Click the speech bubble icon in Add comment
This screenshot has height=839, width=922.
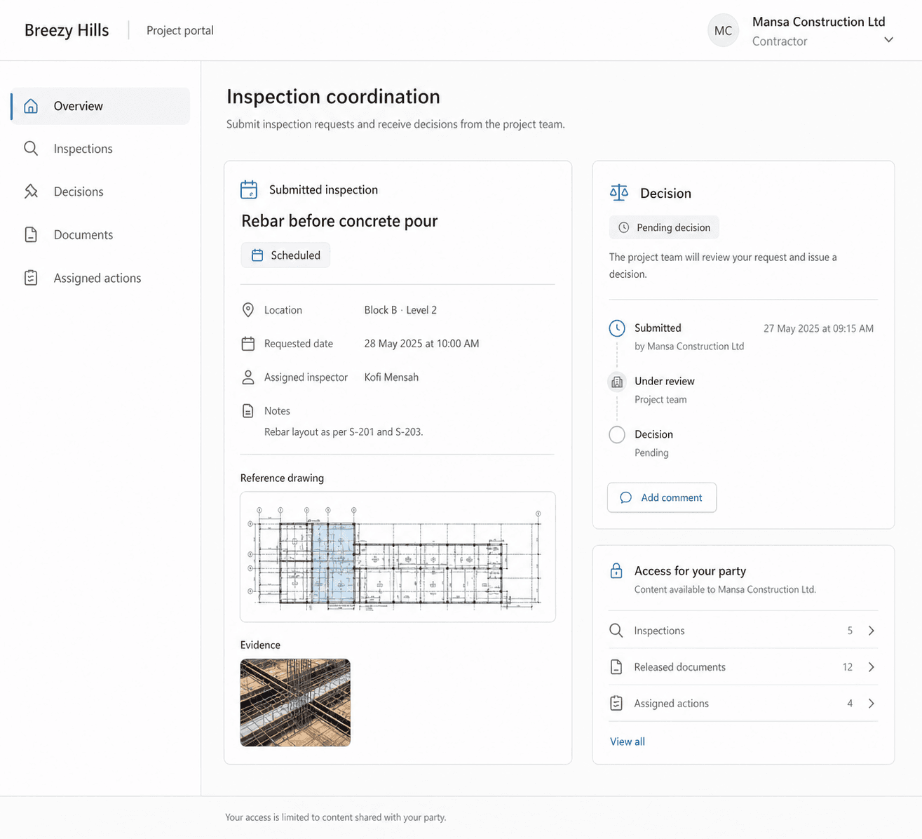click(x=626, y=497)
